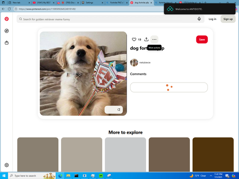This screenshot has width=239, height=179.
Task: Click the site info icon in address bar
Action: pos(16,9)
